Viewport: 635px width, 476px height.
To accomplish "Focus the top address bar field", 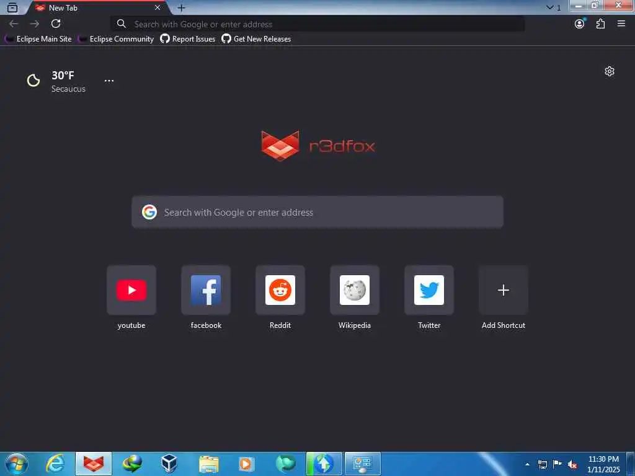I will coord(317,24).
